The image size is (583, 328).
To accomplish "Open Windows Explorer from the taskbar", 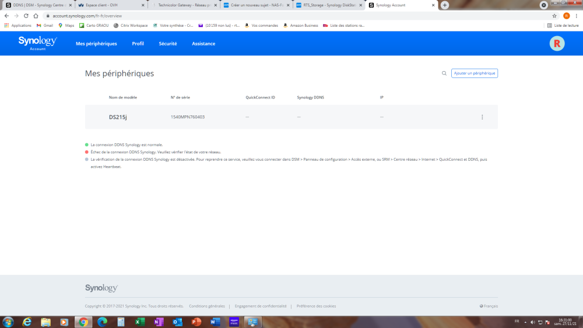I will (45, 322).
